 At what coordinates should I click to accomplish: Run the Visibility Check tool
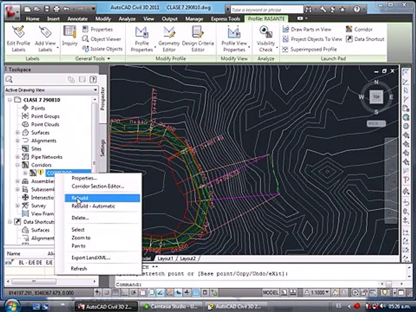pos(266,39)
